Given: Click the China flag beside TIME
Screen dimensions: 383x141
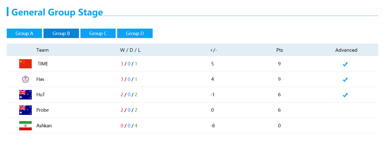Looking at the screenshot, I should coord(25,64).
